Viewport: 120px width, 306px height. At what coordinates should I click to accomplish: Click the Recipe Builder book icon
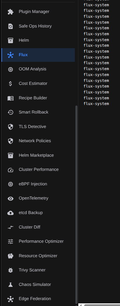coord(11,98)
